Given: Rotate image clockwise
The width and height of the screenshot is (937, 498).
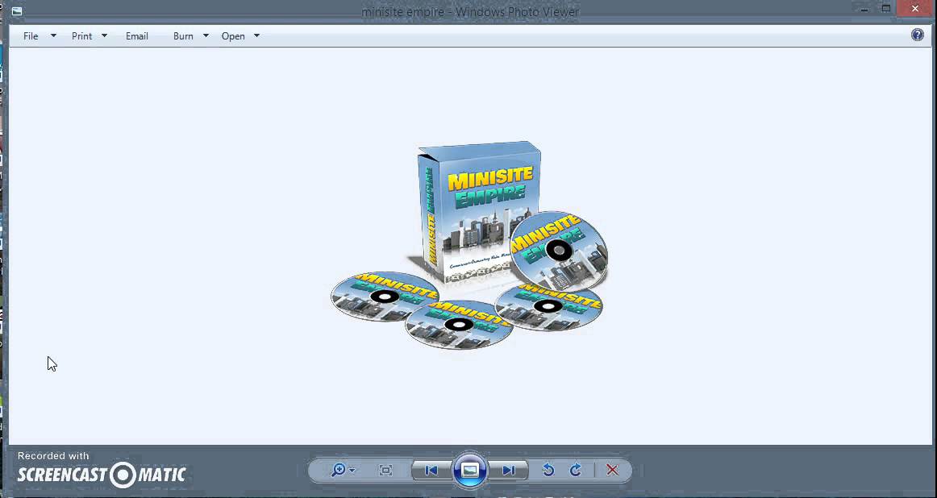Looking at the screenshot, I should (x=576, y=470).
